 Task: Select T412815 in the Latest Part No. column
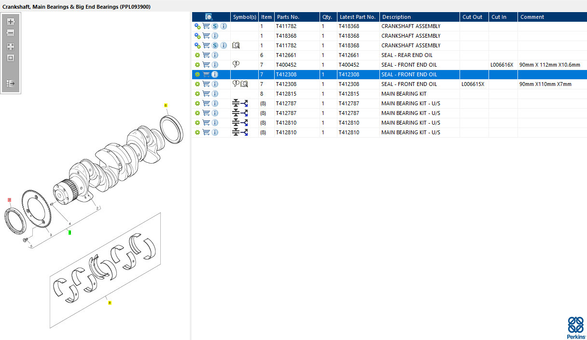(x=349, y=94)
